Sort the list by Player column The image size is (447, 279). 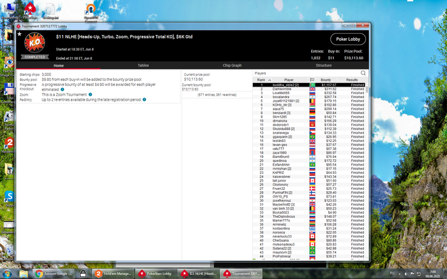coord(289,80)
